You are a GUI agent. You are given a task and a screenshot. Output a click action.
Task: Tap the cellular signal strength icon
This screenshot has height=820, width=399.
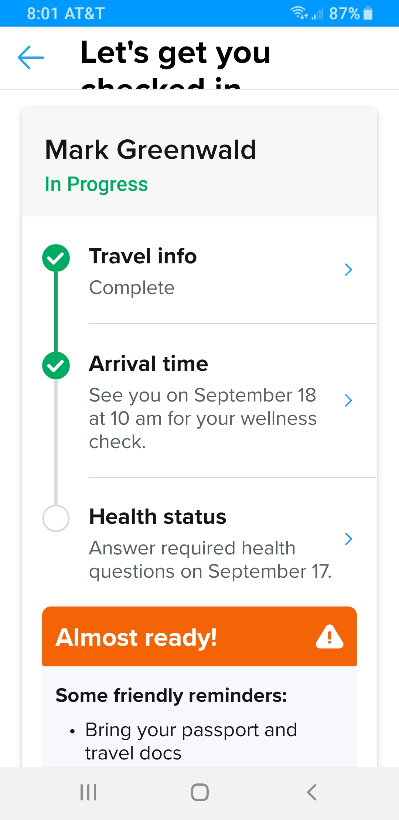[317, 14]
